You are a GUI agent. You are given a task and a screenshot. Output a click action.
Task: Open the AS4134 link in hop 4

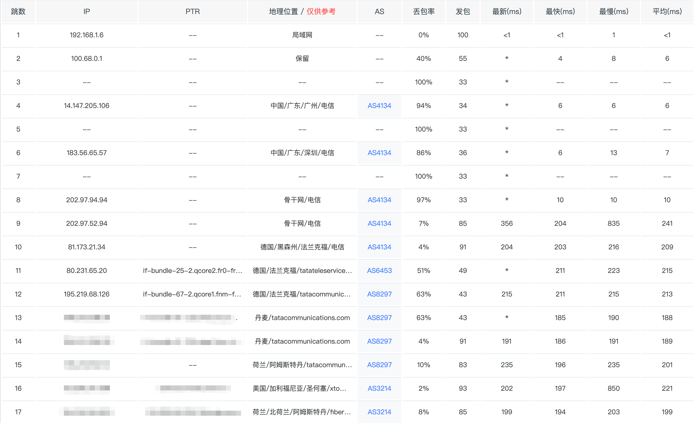pos(379,106)
